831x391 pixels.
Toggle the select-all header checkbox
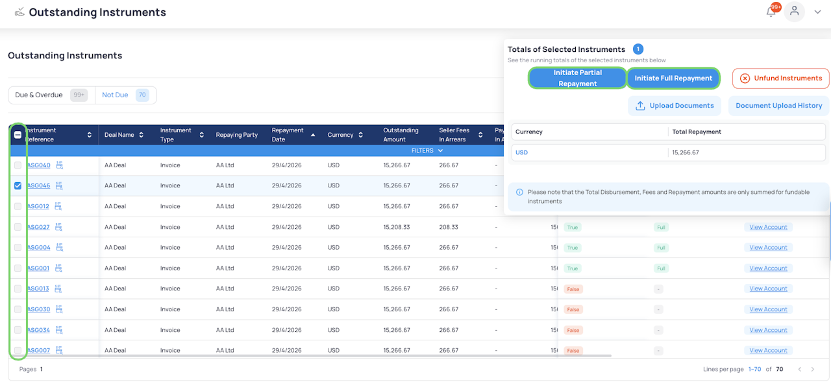[x=18, y=135]
